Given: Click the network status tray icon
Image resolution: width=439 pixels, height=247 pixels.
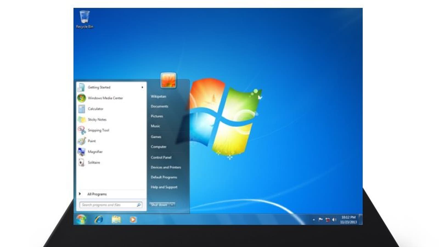Looking at the screenshot, I should tap(327, 220).
